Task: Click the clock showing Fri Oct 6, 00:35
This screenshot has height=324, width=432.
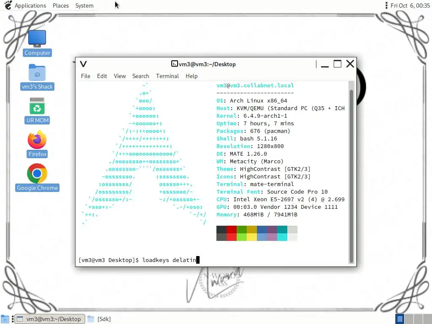Action: pyautogui.click(x=410, y=5)
